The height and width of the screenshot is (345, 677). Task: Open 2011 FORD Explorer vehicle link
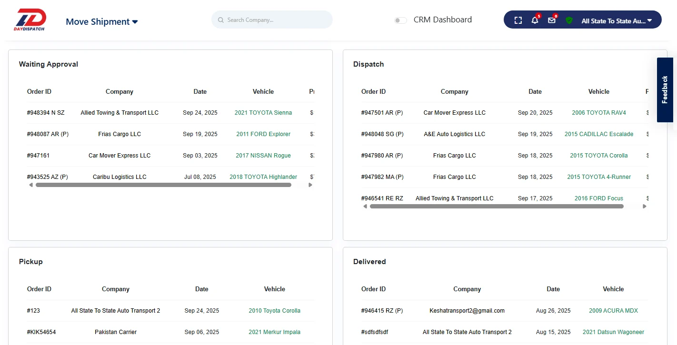(x=263, y=134)
